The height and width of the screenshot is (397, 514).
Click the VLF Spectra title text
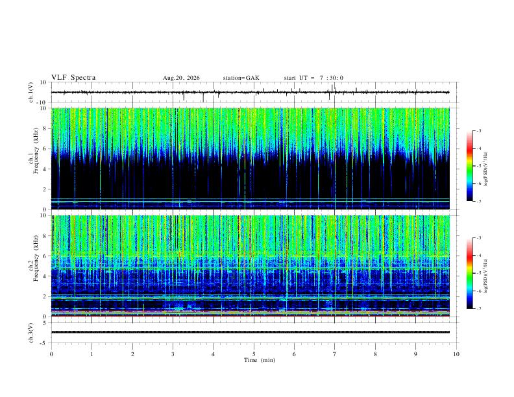(73, 78)
